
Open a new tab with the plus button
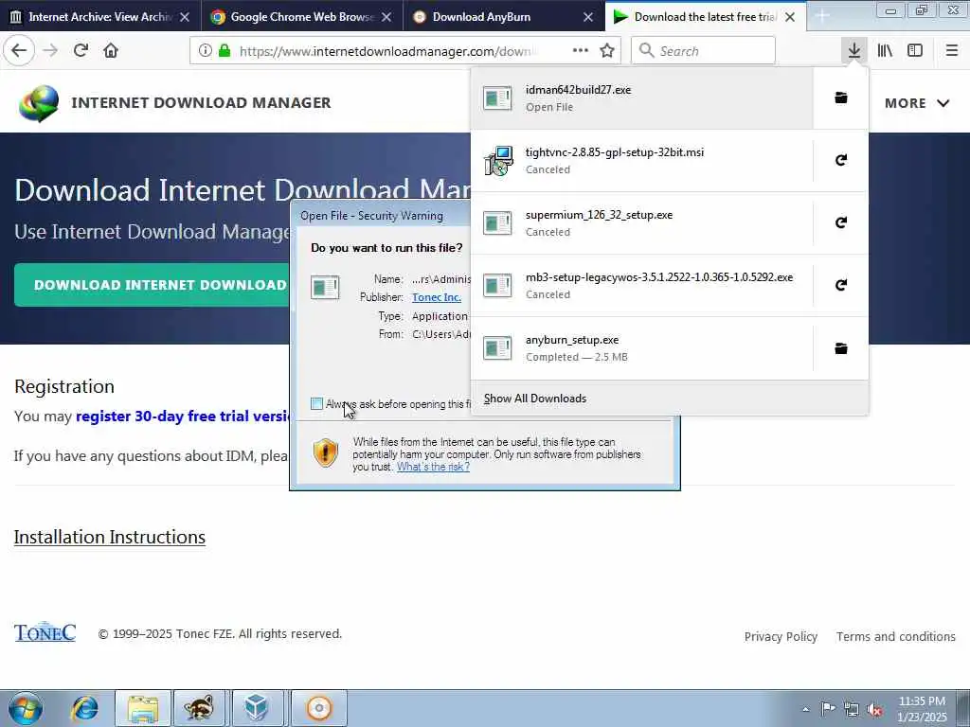pyautogui.click(x=822, y=17)
